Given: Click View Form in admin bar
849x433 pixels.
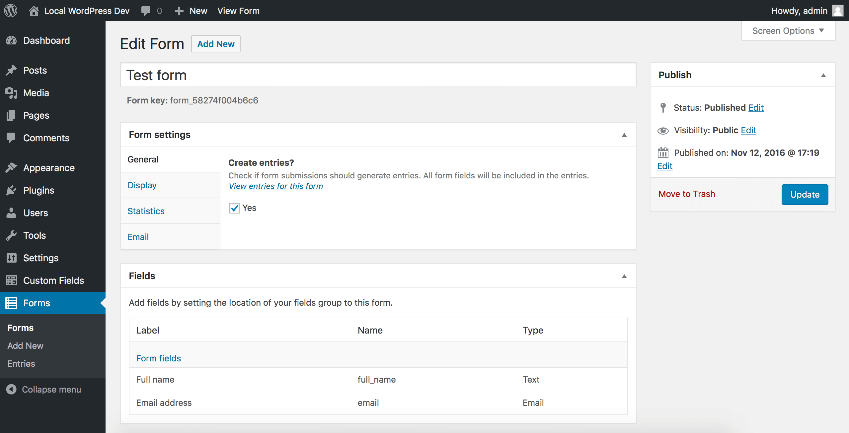Looking at the screenshot, I should click(x=238, y=11).
